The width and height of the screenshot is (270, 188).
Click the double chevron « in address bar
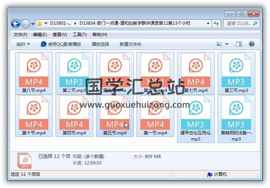pos(46,23)
